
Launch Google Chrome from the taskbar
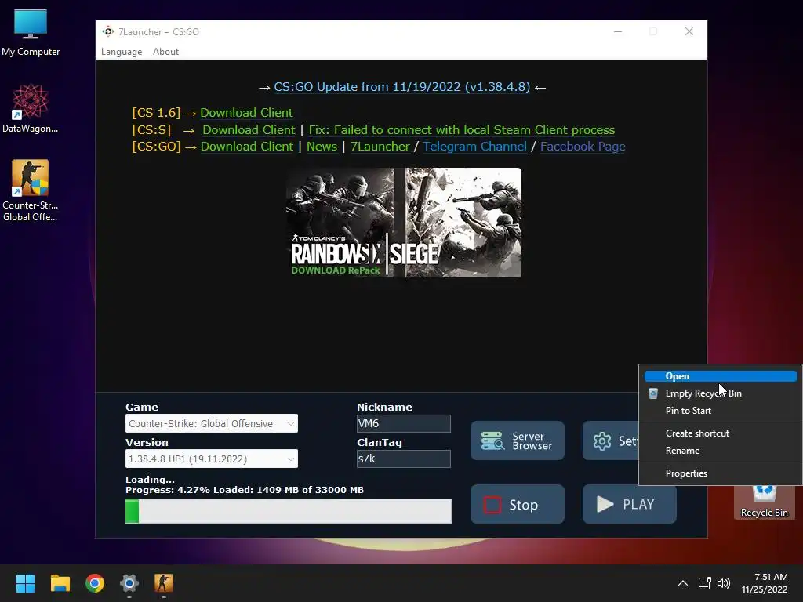click(95, 583)
